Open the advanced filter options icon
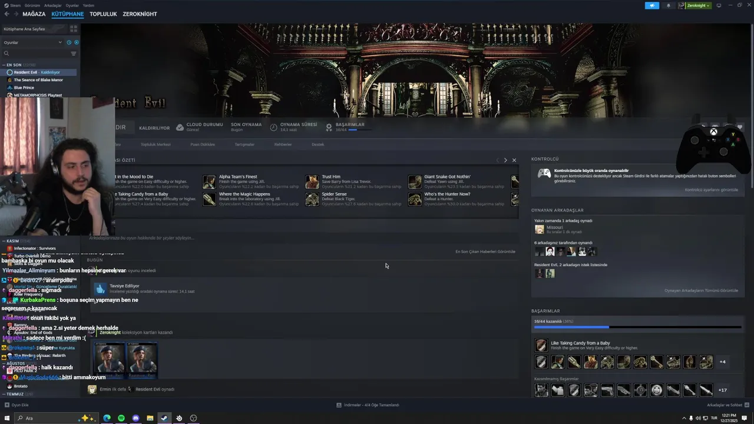This screenshot has width=754, height=424. (74, 54)
